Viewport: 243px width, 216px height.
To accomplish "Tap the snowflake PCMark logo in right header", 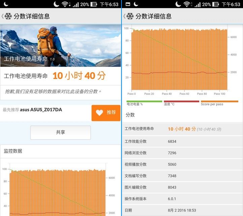I will [x=130, y=16].
